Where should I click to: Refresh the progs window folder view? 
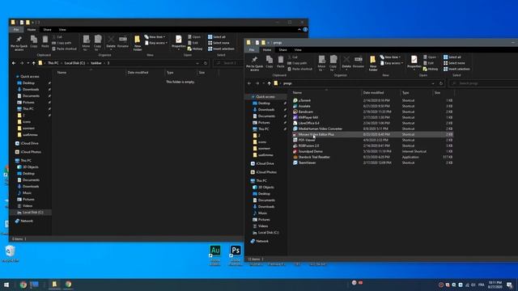click(x=441, y=83)
